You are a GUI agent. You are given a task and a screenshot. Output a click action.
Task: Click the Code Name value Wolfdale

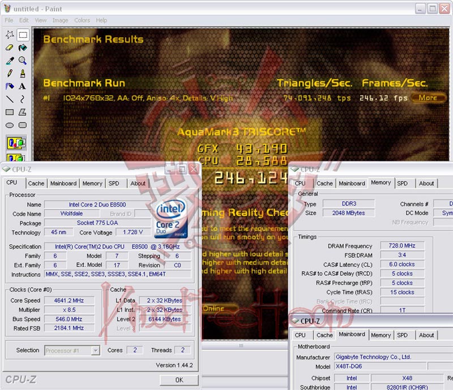point(72,214)
